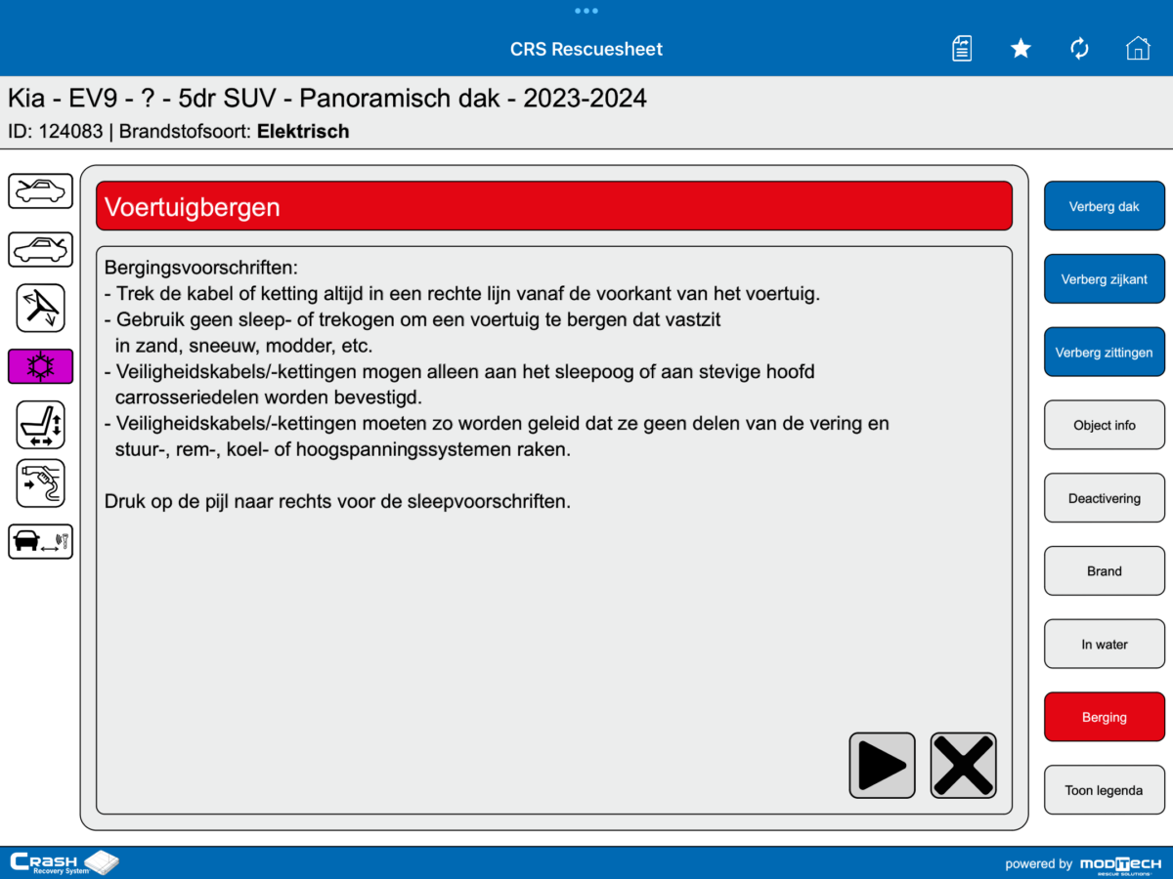Click the ID 124083 fuel type line
Image resolution: width=1173 pixels, height=879 pixels.
[x=179, y=131]
